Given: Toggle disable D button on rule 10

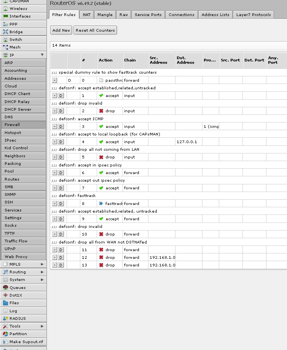Looking at the screenshot, I should [x=61, y=234].
